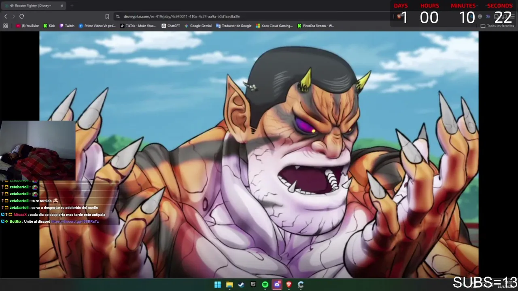Click the Disney+ video player area
The height and width of the screenshot is (291, 518).
pyautogui.click(x=259, y=155)
